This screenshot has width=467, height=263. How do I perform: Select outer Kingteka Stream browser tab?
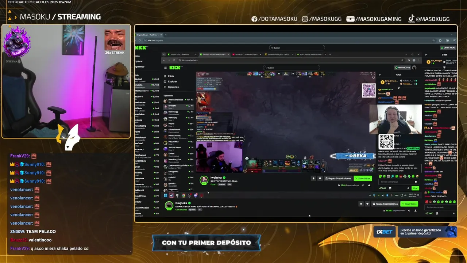[148, 35]
